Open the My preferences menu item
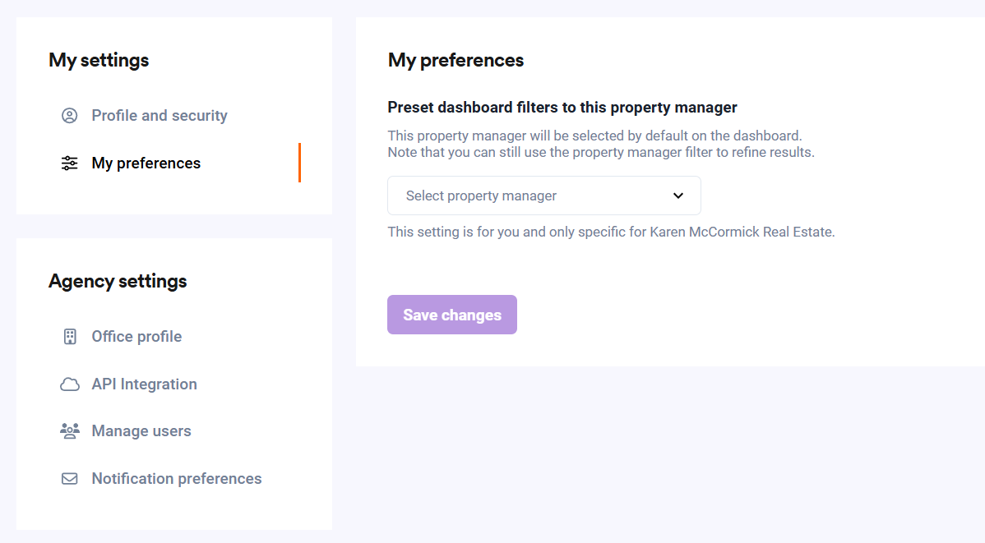Image resolution: width=985 pixels, height=543 pixels. tap(146, 163)
